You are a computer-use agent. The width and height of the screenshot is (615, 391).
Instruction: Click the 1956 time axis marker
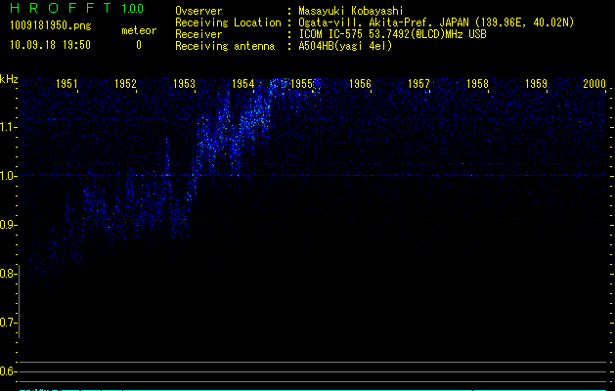coord(360,84)
